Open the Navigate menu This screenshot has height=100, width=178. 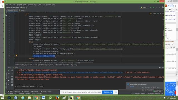[19, 5]
